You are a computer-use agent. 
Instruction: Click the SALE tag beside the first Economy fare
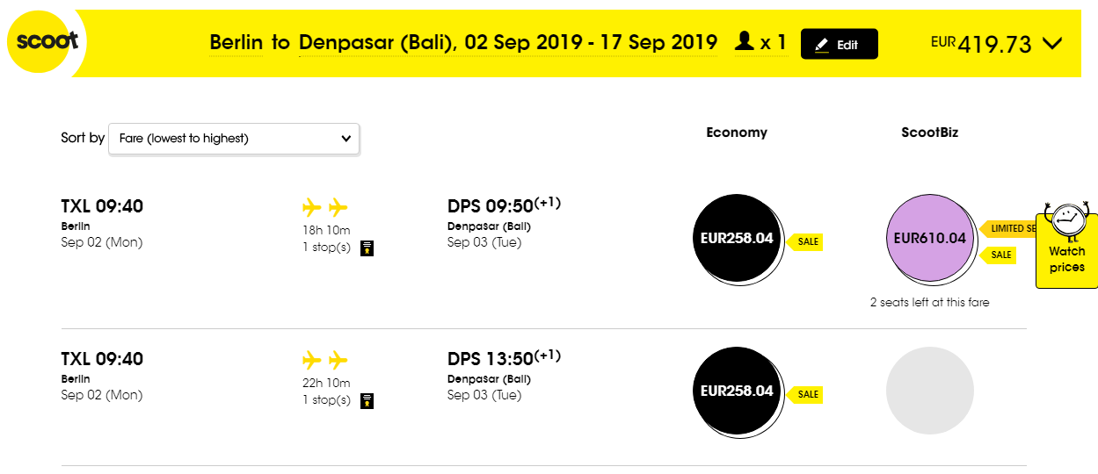tap(805, 241)
